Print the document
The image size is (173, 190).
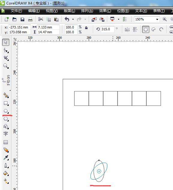coord(30,19)
